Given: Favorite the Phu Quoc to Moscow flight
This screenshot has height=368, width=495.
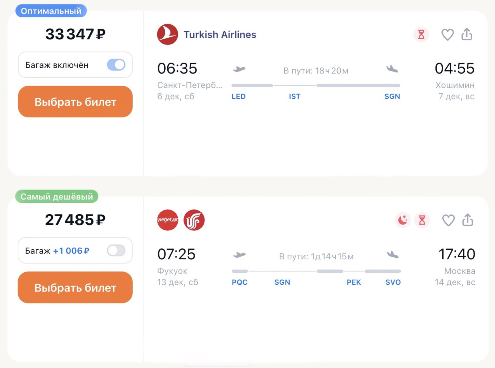Looking at the screenshot, I should tap(448, 220).
